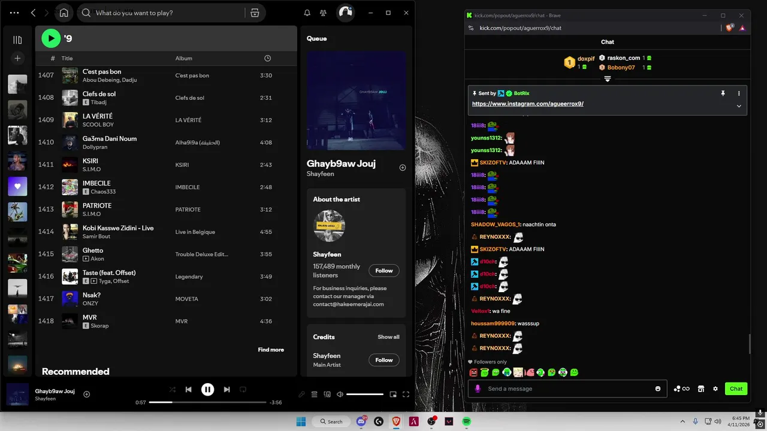This screenshot has height=431, width=767.
Task: Add now-playing song to Liked Songs bottom bar
Action: [x=87, y=394]
